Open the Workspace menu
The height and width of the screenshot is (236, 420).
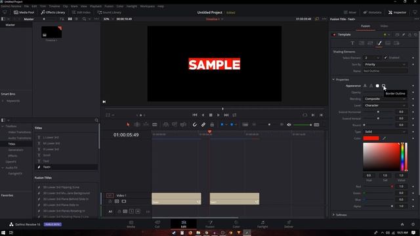[147, 6]
